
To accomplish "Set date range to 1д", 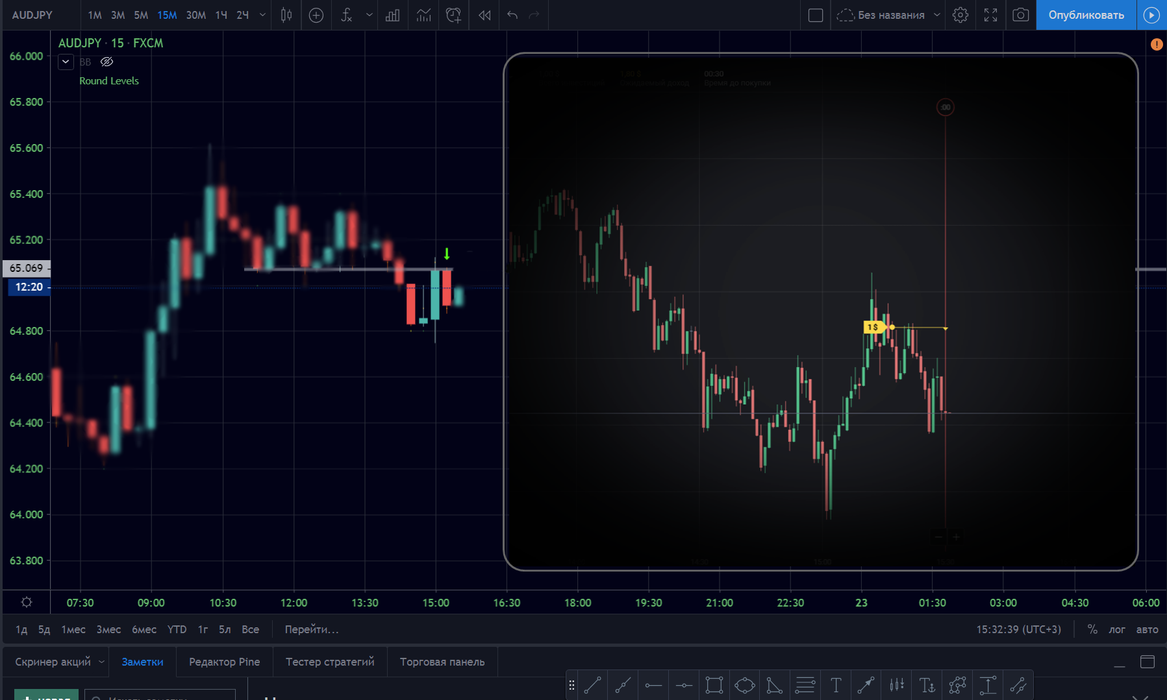I will tap(21, 629).
